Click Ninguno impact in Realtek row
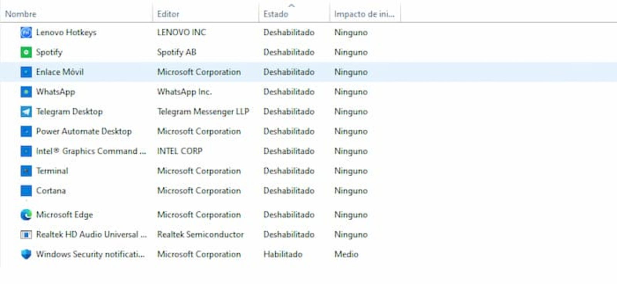 pos(351,234)
